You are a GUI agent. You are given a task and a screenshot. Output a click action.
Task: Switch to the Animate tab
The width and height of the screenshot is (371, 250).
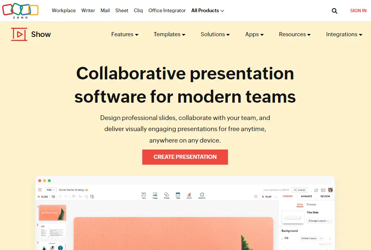[306, 196]
